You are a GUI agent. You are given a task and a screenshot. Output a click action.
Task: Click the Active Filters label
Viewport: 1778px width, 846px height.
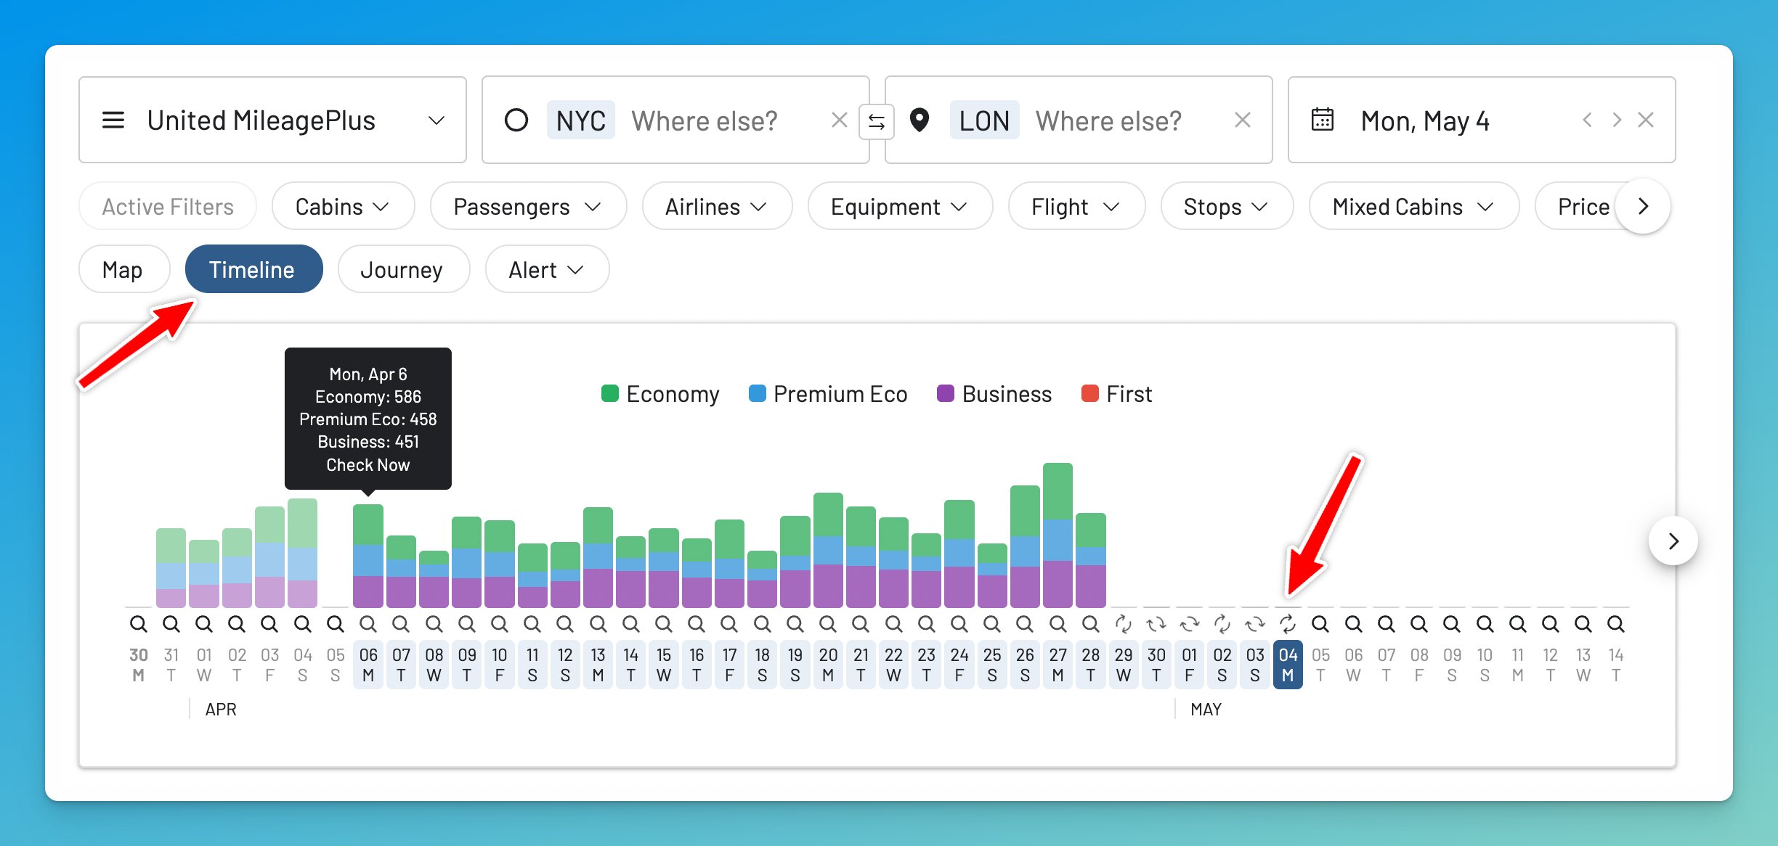pyautogui.click(x=167, y=206)
